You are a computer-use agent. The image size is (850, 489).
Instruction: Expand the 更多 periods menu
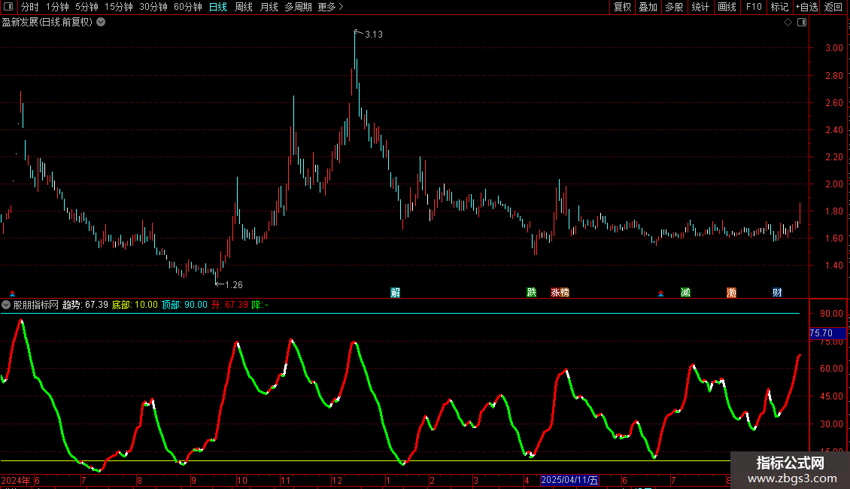[330, 7]
